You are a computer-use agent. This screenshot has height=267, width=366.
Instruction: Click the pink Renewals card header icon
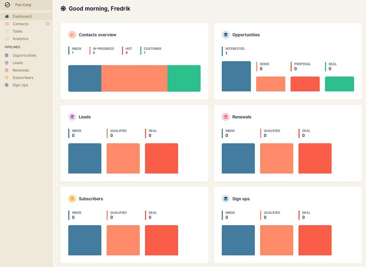(x=225, y=117)
